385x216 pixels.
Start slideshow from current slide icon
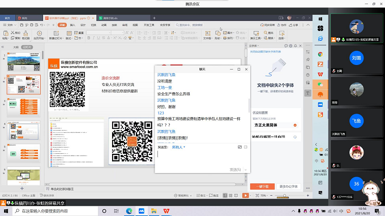click(x=39, y=33)
